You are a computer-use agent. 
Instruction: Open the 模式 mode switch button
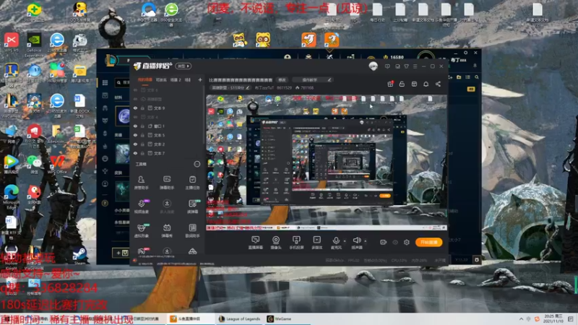coord(184,66)
